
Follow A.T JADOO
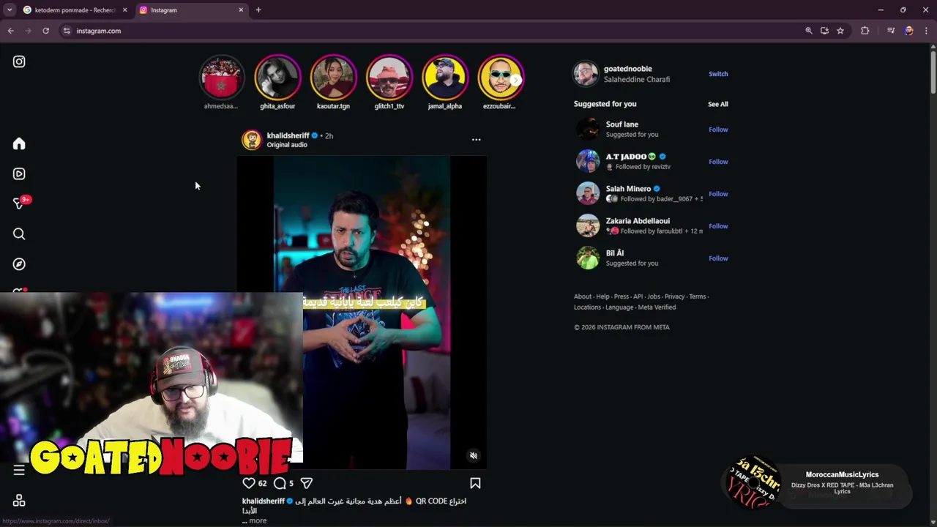(x=718, y=162)
